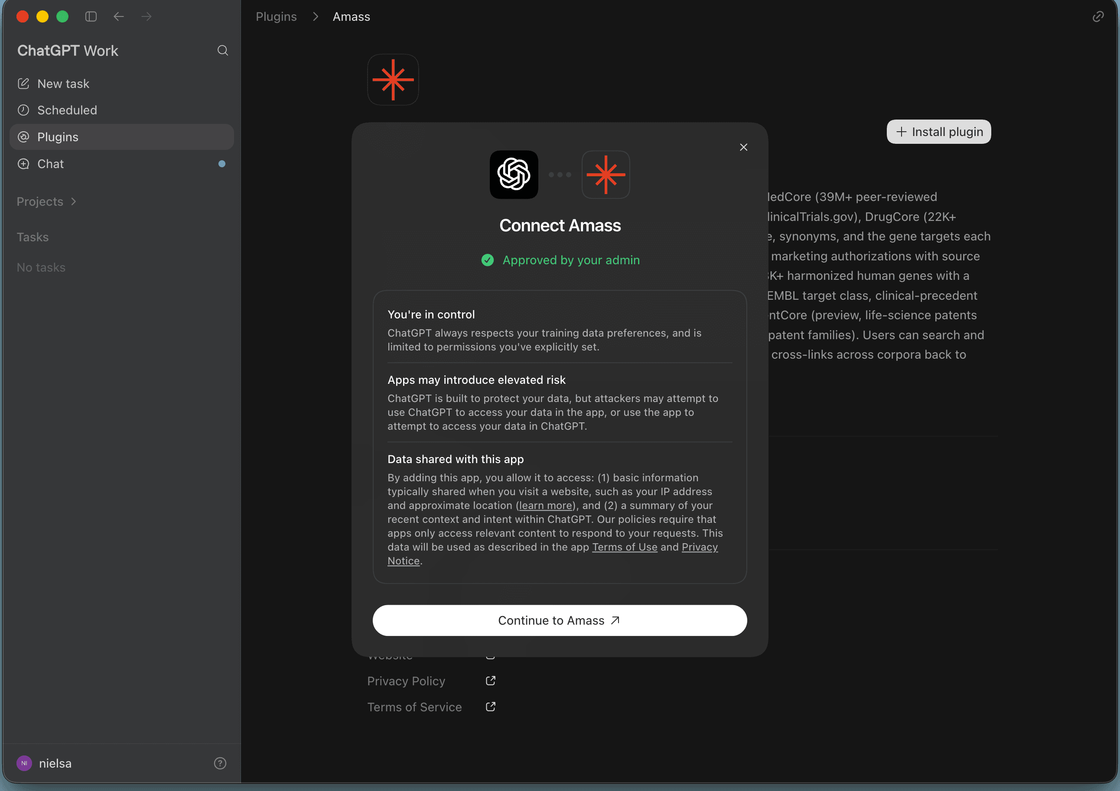Click the green approved checkmark icon

pyautogui.click(x=487, y=260)
